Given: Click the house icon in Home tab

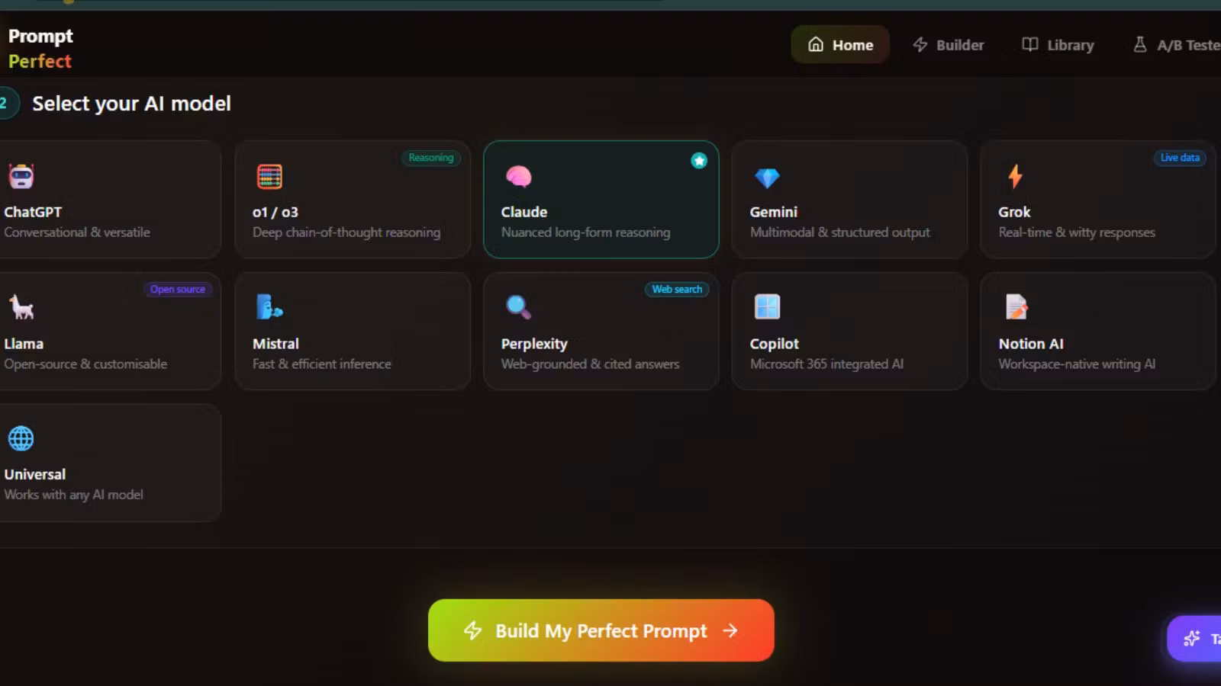Looking at the screenshot, I should (816, 44).
